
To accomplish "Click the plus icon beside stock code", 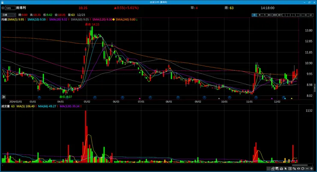I will click(3, 8).
